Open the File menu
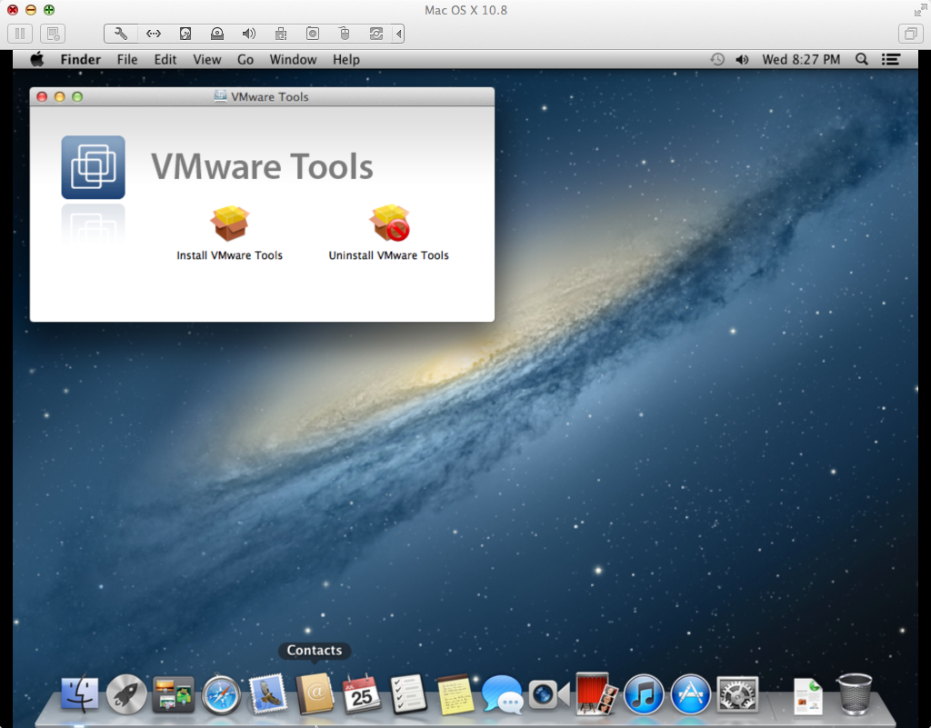Image resolution: width=931 pixels, height=728 pixels. [x=127, y=59]
